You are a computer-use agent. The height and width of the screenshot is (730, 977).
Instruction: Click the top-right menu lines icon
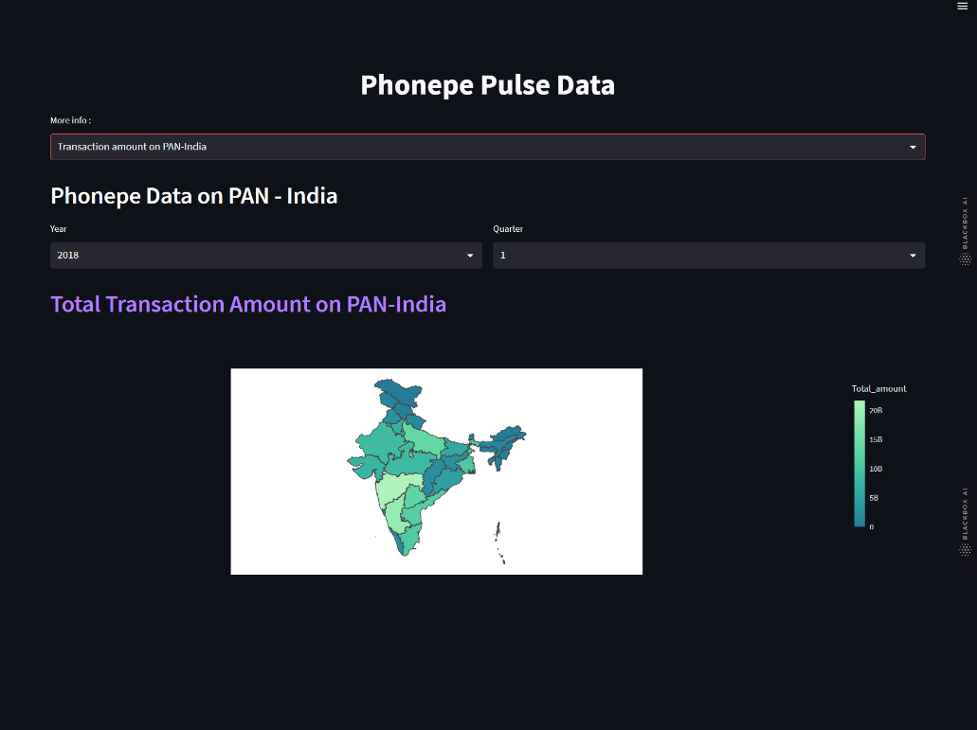[961, 8]
